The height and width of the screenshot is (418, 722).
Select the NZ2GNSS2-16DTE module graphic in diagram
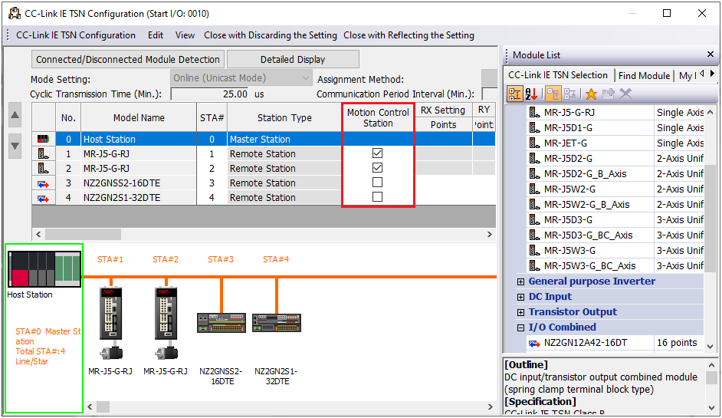[221, 323]
